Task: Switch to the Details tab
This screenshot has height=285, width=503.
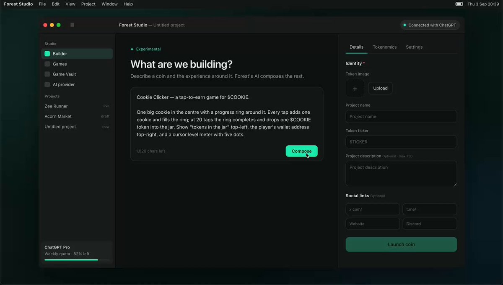Action: point(356,47)
